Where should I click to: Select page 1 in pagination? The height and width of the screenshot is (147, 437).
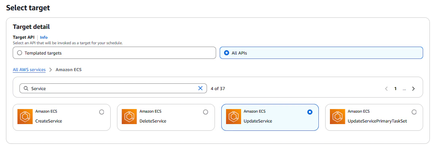[x=395, y=89]
